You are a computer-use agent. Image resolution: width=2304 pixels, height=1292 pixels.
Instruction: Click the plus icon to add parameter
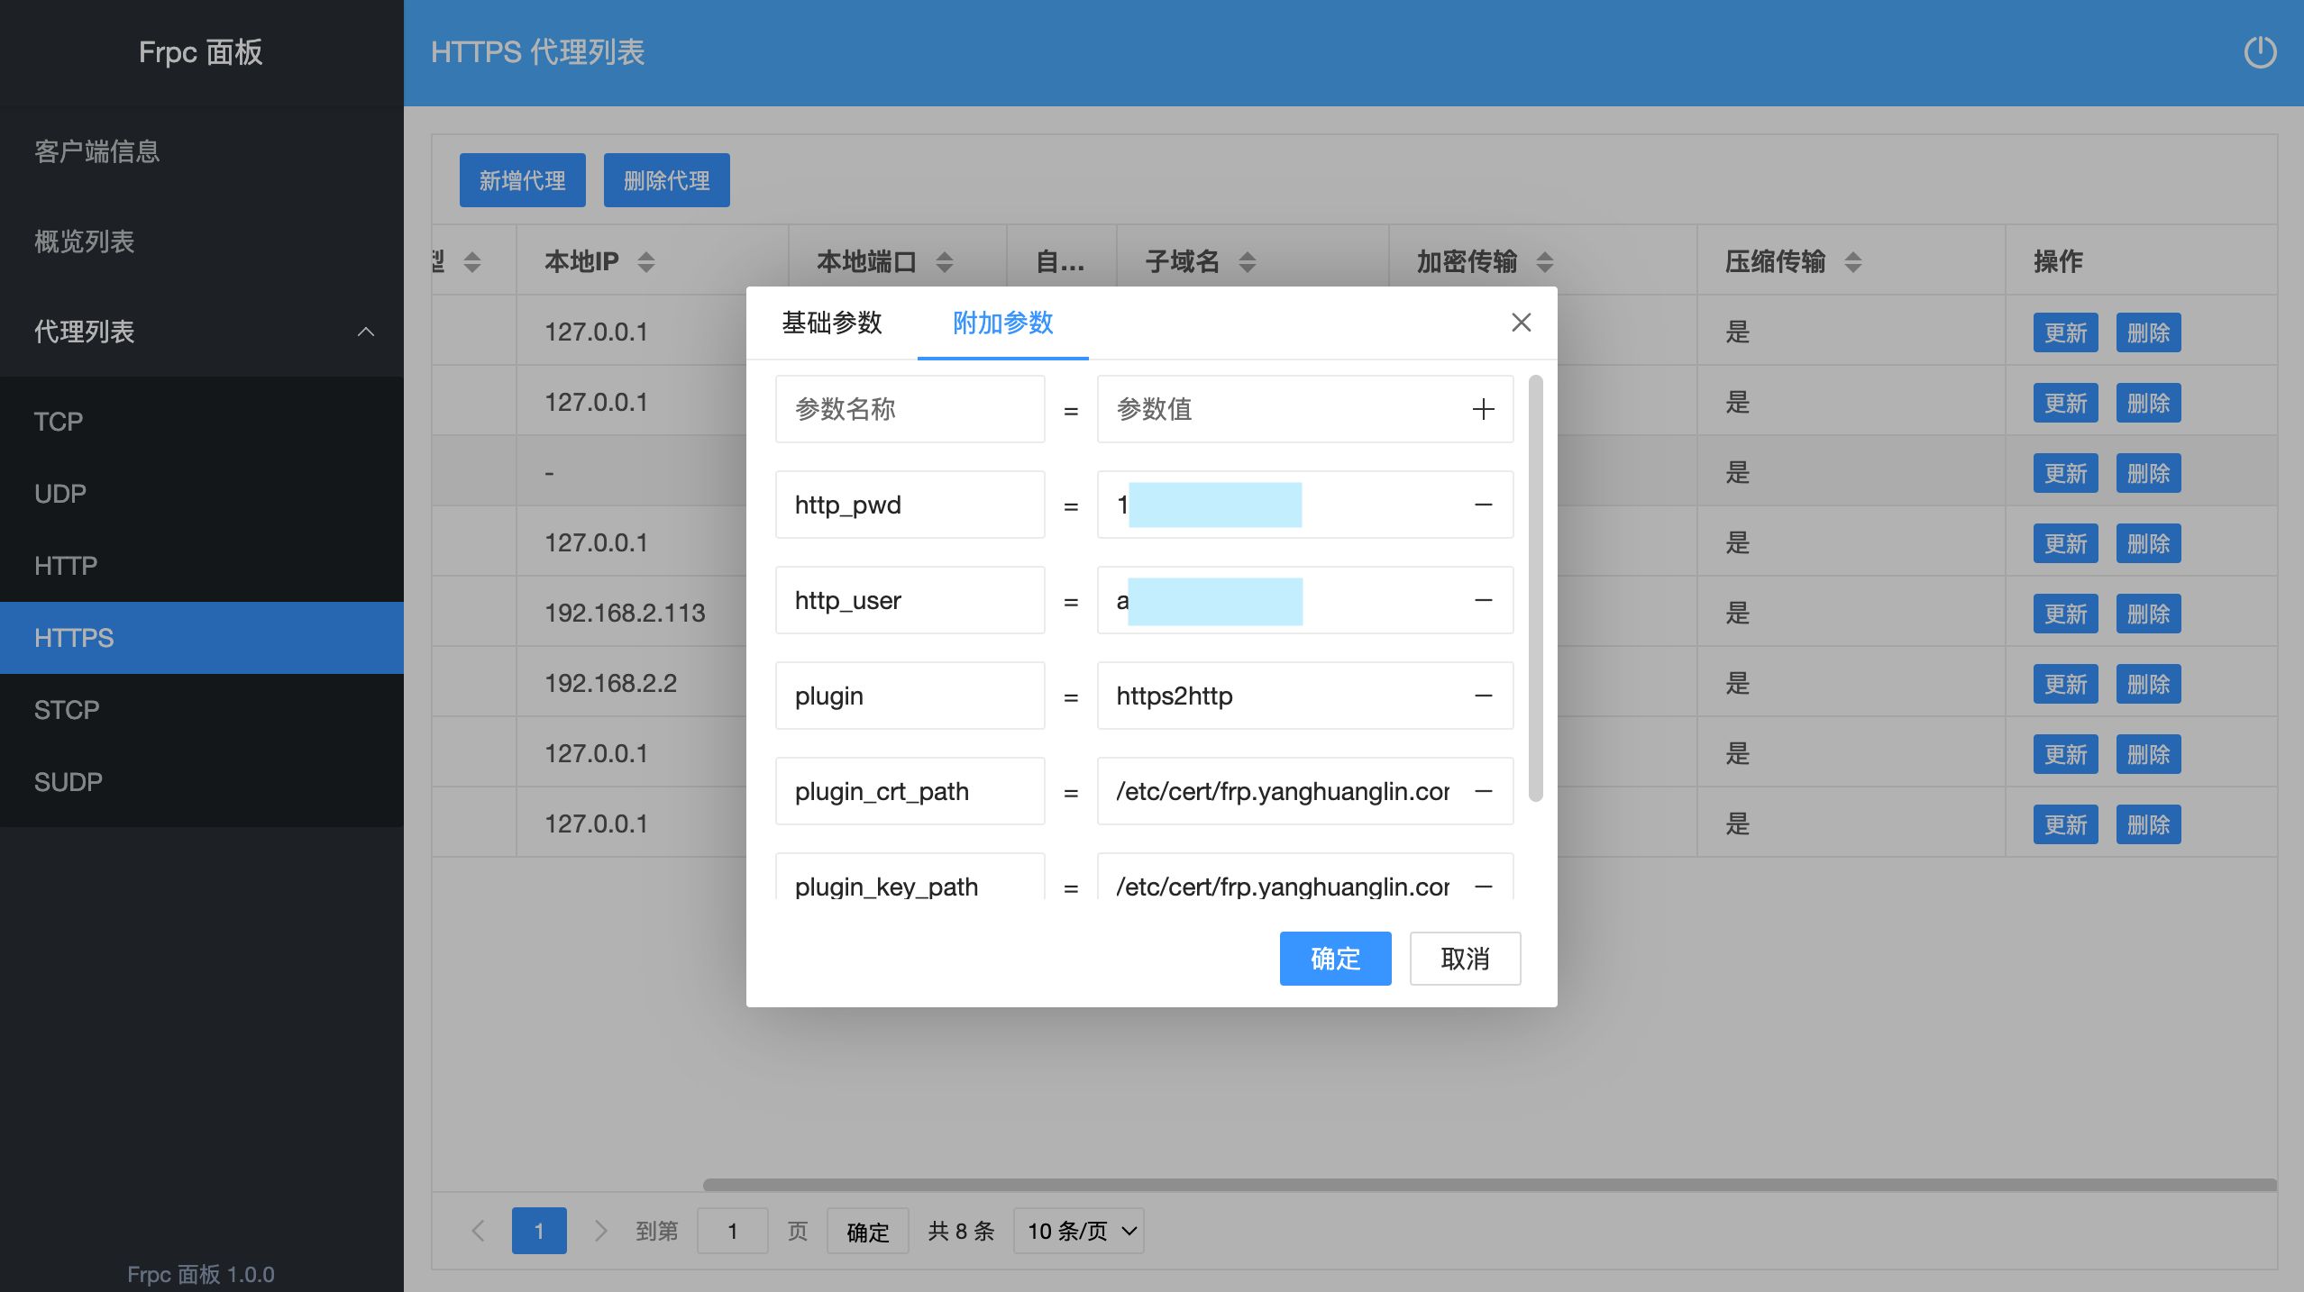1483,409
